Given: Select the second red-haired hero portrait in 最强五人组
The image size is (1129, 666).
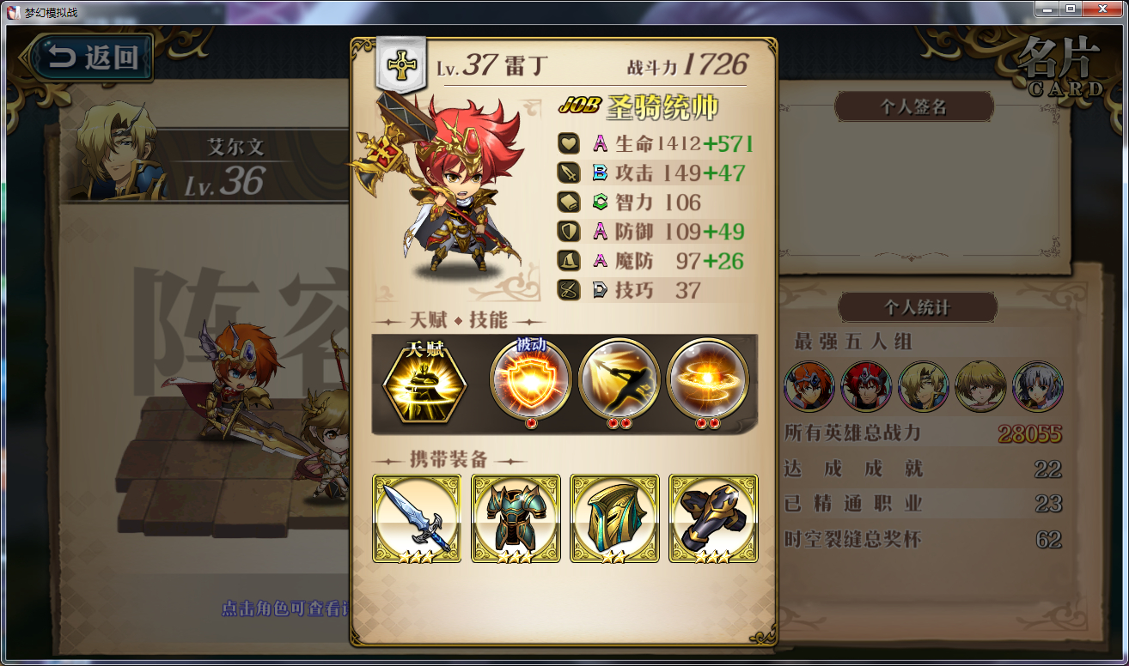Looking at the screenshot, I should coord(866,386).
